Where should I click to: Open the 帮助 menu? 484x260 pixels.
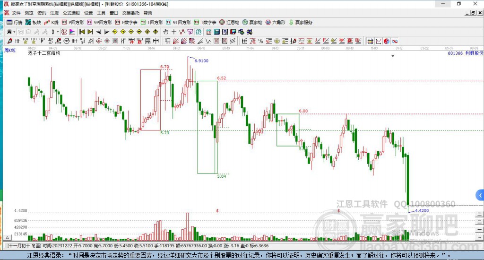148,13
